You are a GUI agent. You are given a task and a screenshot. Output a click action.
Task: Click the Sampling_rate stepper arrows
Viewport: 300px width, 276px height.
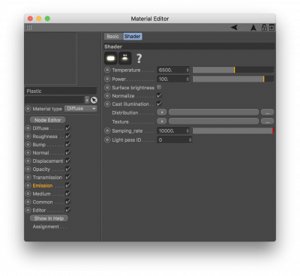tap(187, 130)
